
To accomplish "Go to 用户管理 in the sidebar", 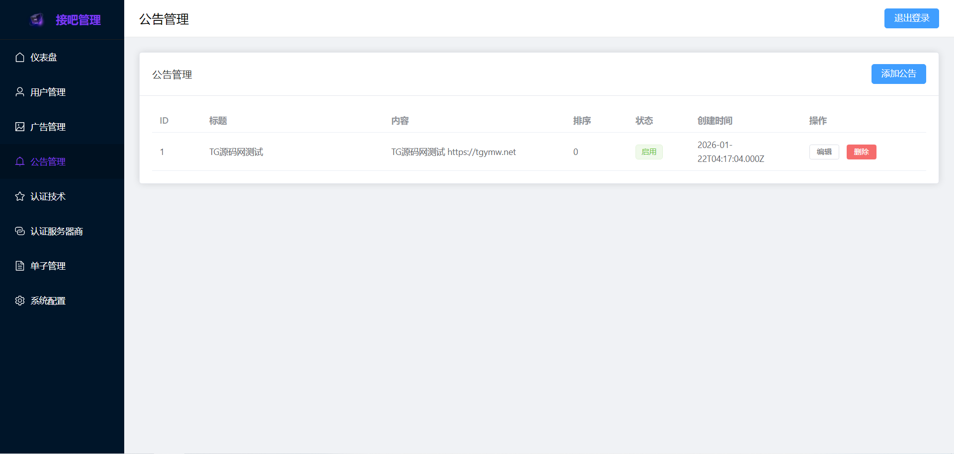I will pyautogui.click(x=48, y=92).
